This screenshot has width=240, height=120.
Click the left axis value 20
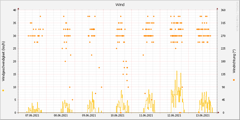(x=14, y=61)
